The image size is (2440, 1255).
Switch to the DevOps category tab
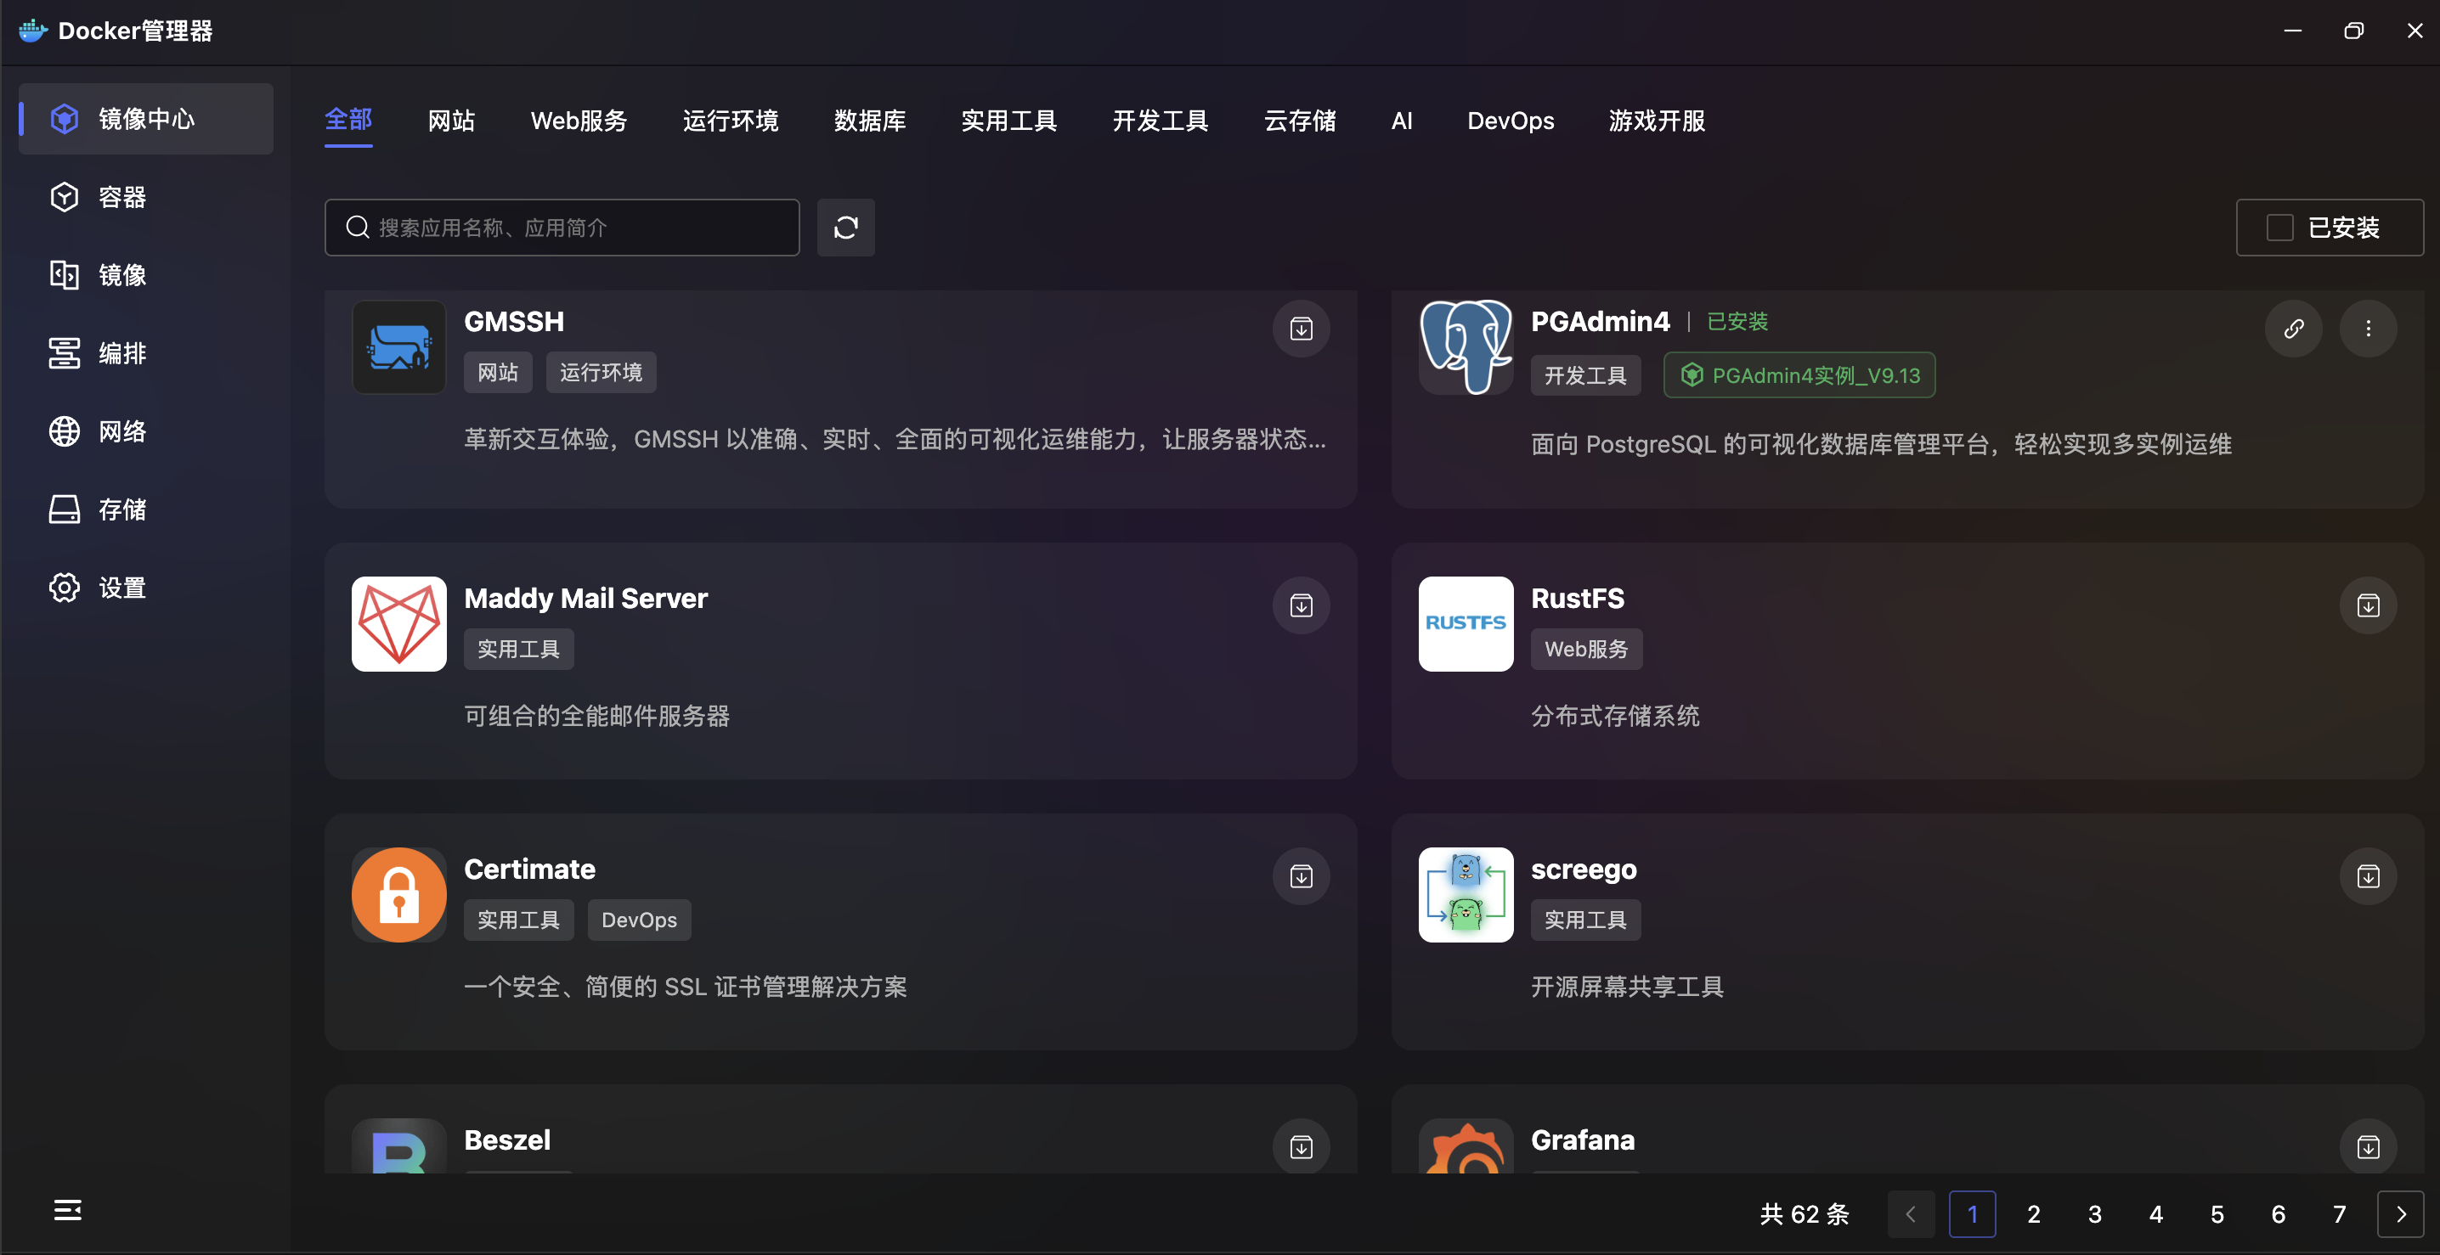pyautogui.click(x=1510, y=121)
